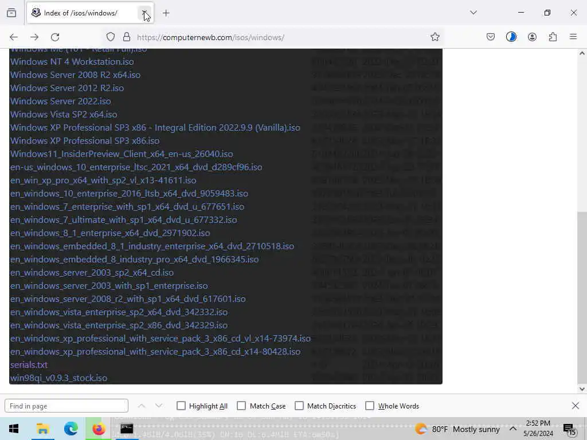Open the notification center icon
The width and height of the screenshot is (587, 440).
[569, 429]
